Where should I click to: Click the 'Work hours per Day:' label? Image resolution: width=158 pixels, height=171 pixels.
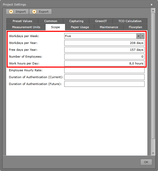click(24, 63)
